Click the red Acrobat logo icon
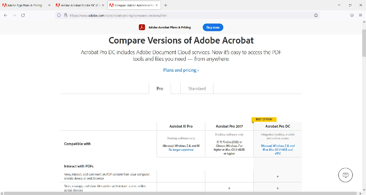Viewport: 366px width, 195px height. (142, 27)
